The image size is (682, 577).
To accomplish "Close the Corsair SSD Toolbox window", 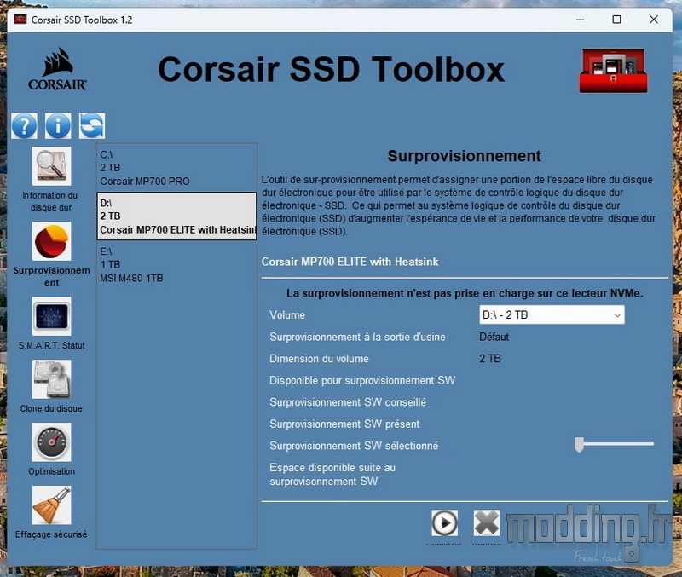I will (653, 20).
